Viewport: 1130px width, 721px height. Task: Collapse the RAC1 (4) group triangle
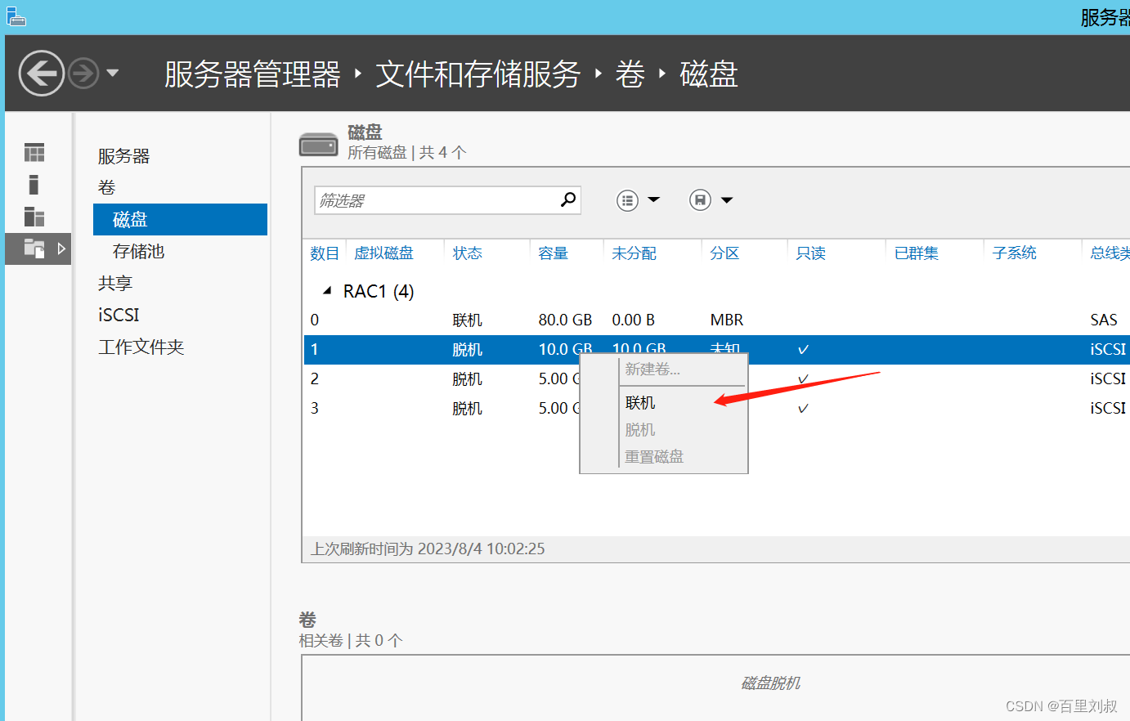coord(327,291)
